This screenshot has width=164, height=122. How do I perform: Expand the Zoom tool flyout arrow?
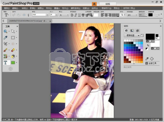pos(9,31)
